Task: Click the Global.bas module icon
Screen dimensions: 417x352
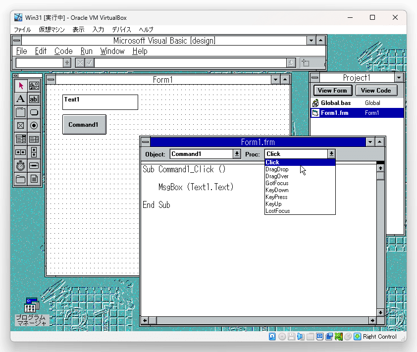Action: pos(315,103)
